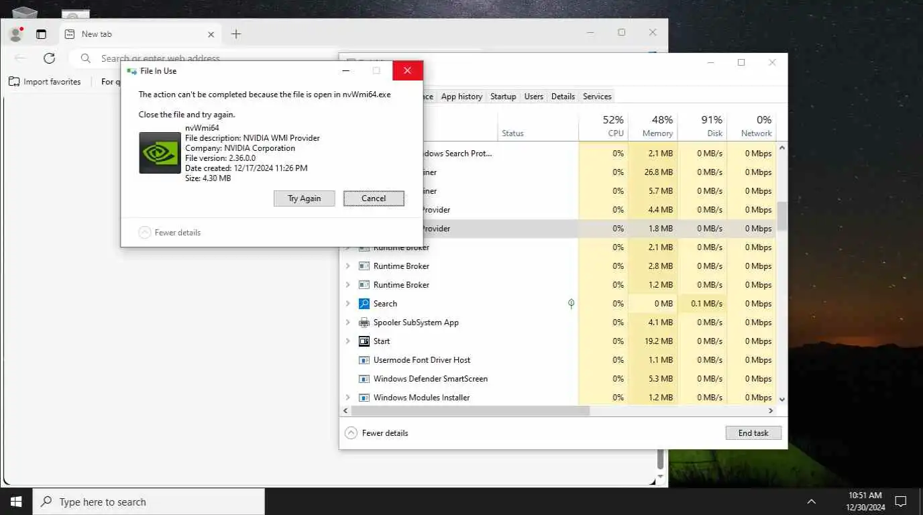Screen dimensions: 923x515
Task: Open Edge tab actions menu icon
Action: coord(41,34)
